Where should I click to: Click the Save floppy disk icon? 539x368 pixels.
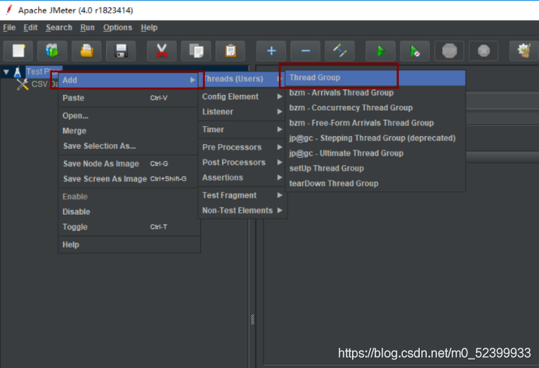(121, 51)
